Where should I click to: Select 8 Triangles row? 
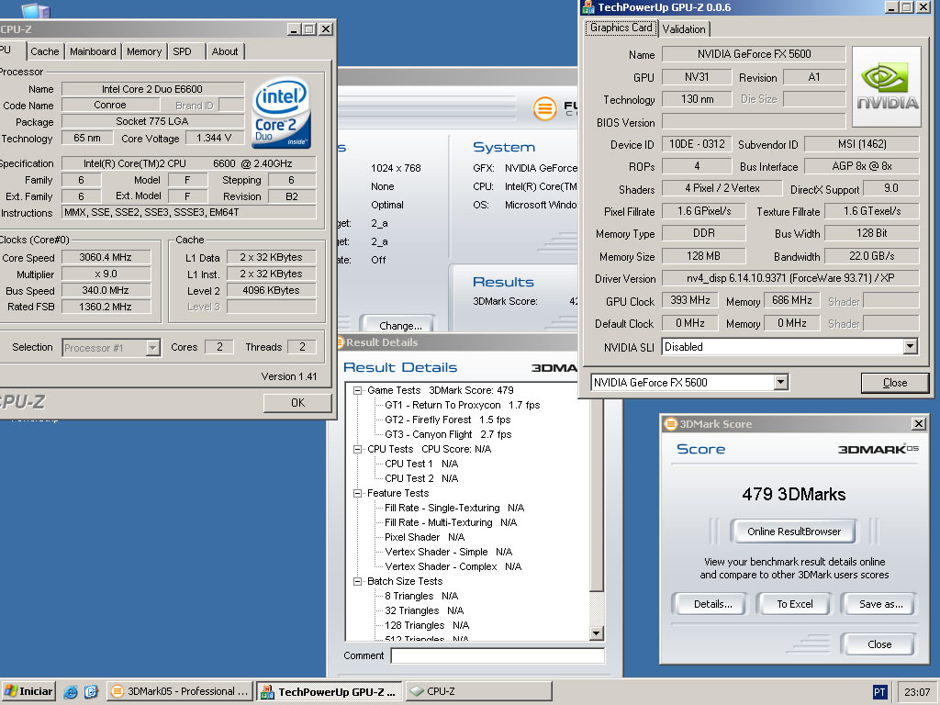421,596
